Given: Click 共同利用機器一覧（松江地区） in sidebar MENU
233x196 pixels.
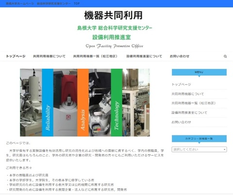Looking at the screenshot, I should click(x=194, y=103).
